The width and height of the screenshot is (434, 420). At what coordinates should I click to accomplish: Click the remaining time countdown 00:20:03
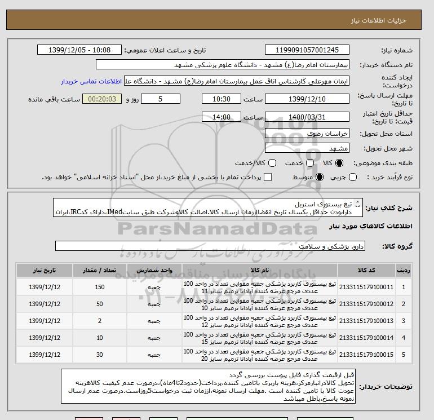[x=102, y=99]
